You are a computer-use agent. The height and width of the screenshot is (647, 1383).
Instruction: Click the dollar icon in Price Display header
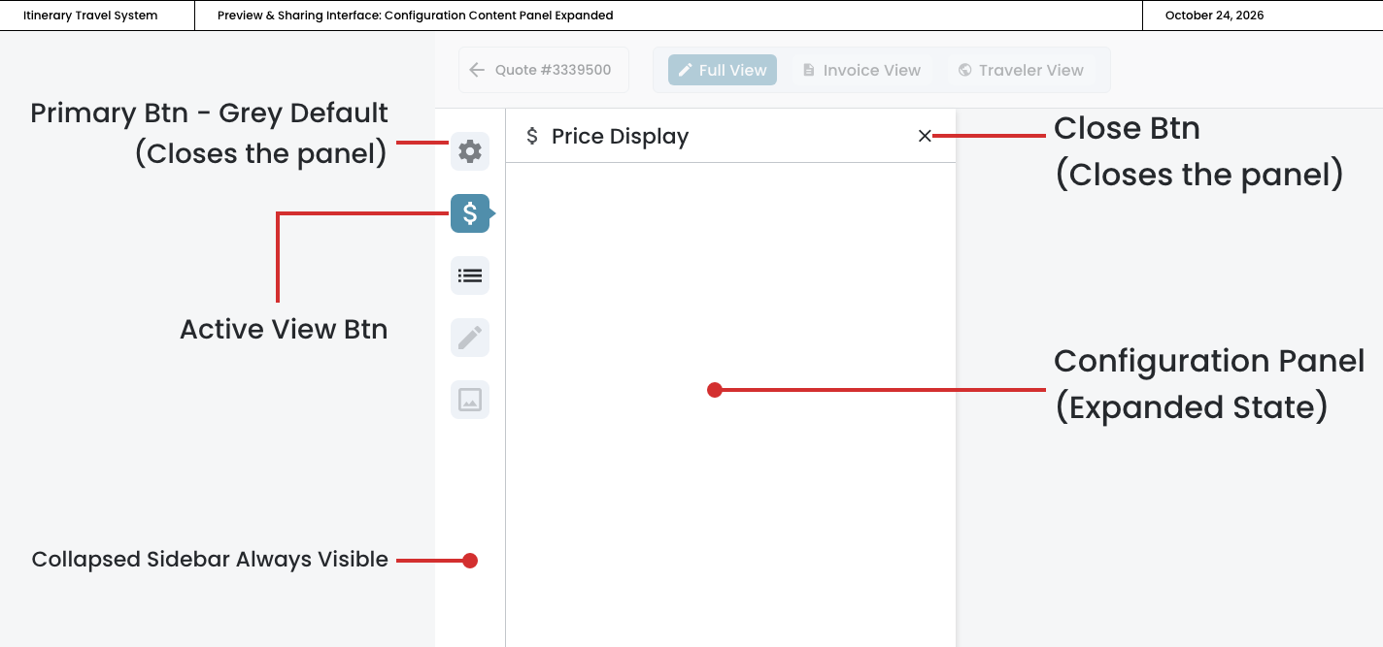532,137
